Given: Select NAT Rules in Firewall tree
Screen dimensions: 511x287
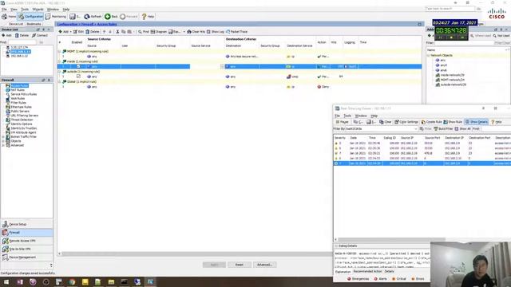Looking at the screenshot, I should [18, 90].
